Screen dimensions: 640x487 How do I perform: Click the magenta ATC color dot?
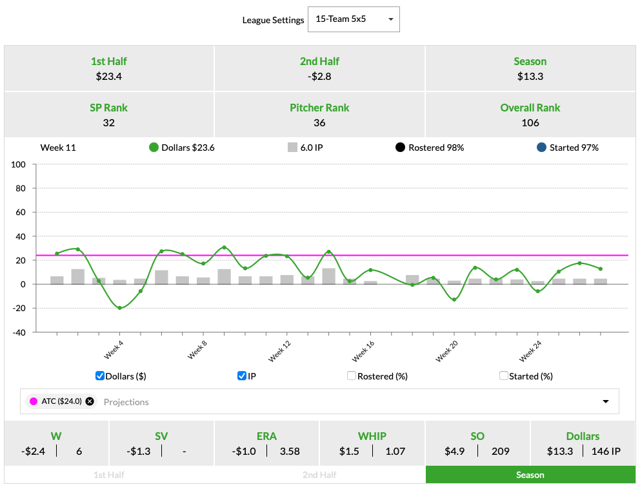click(33, 401)
